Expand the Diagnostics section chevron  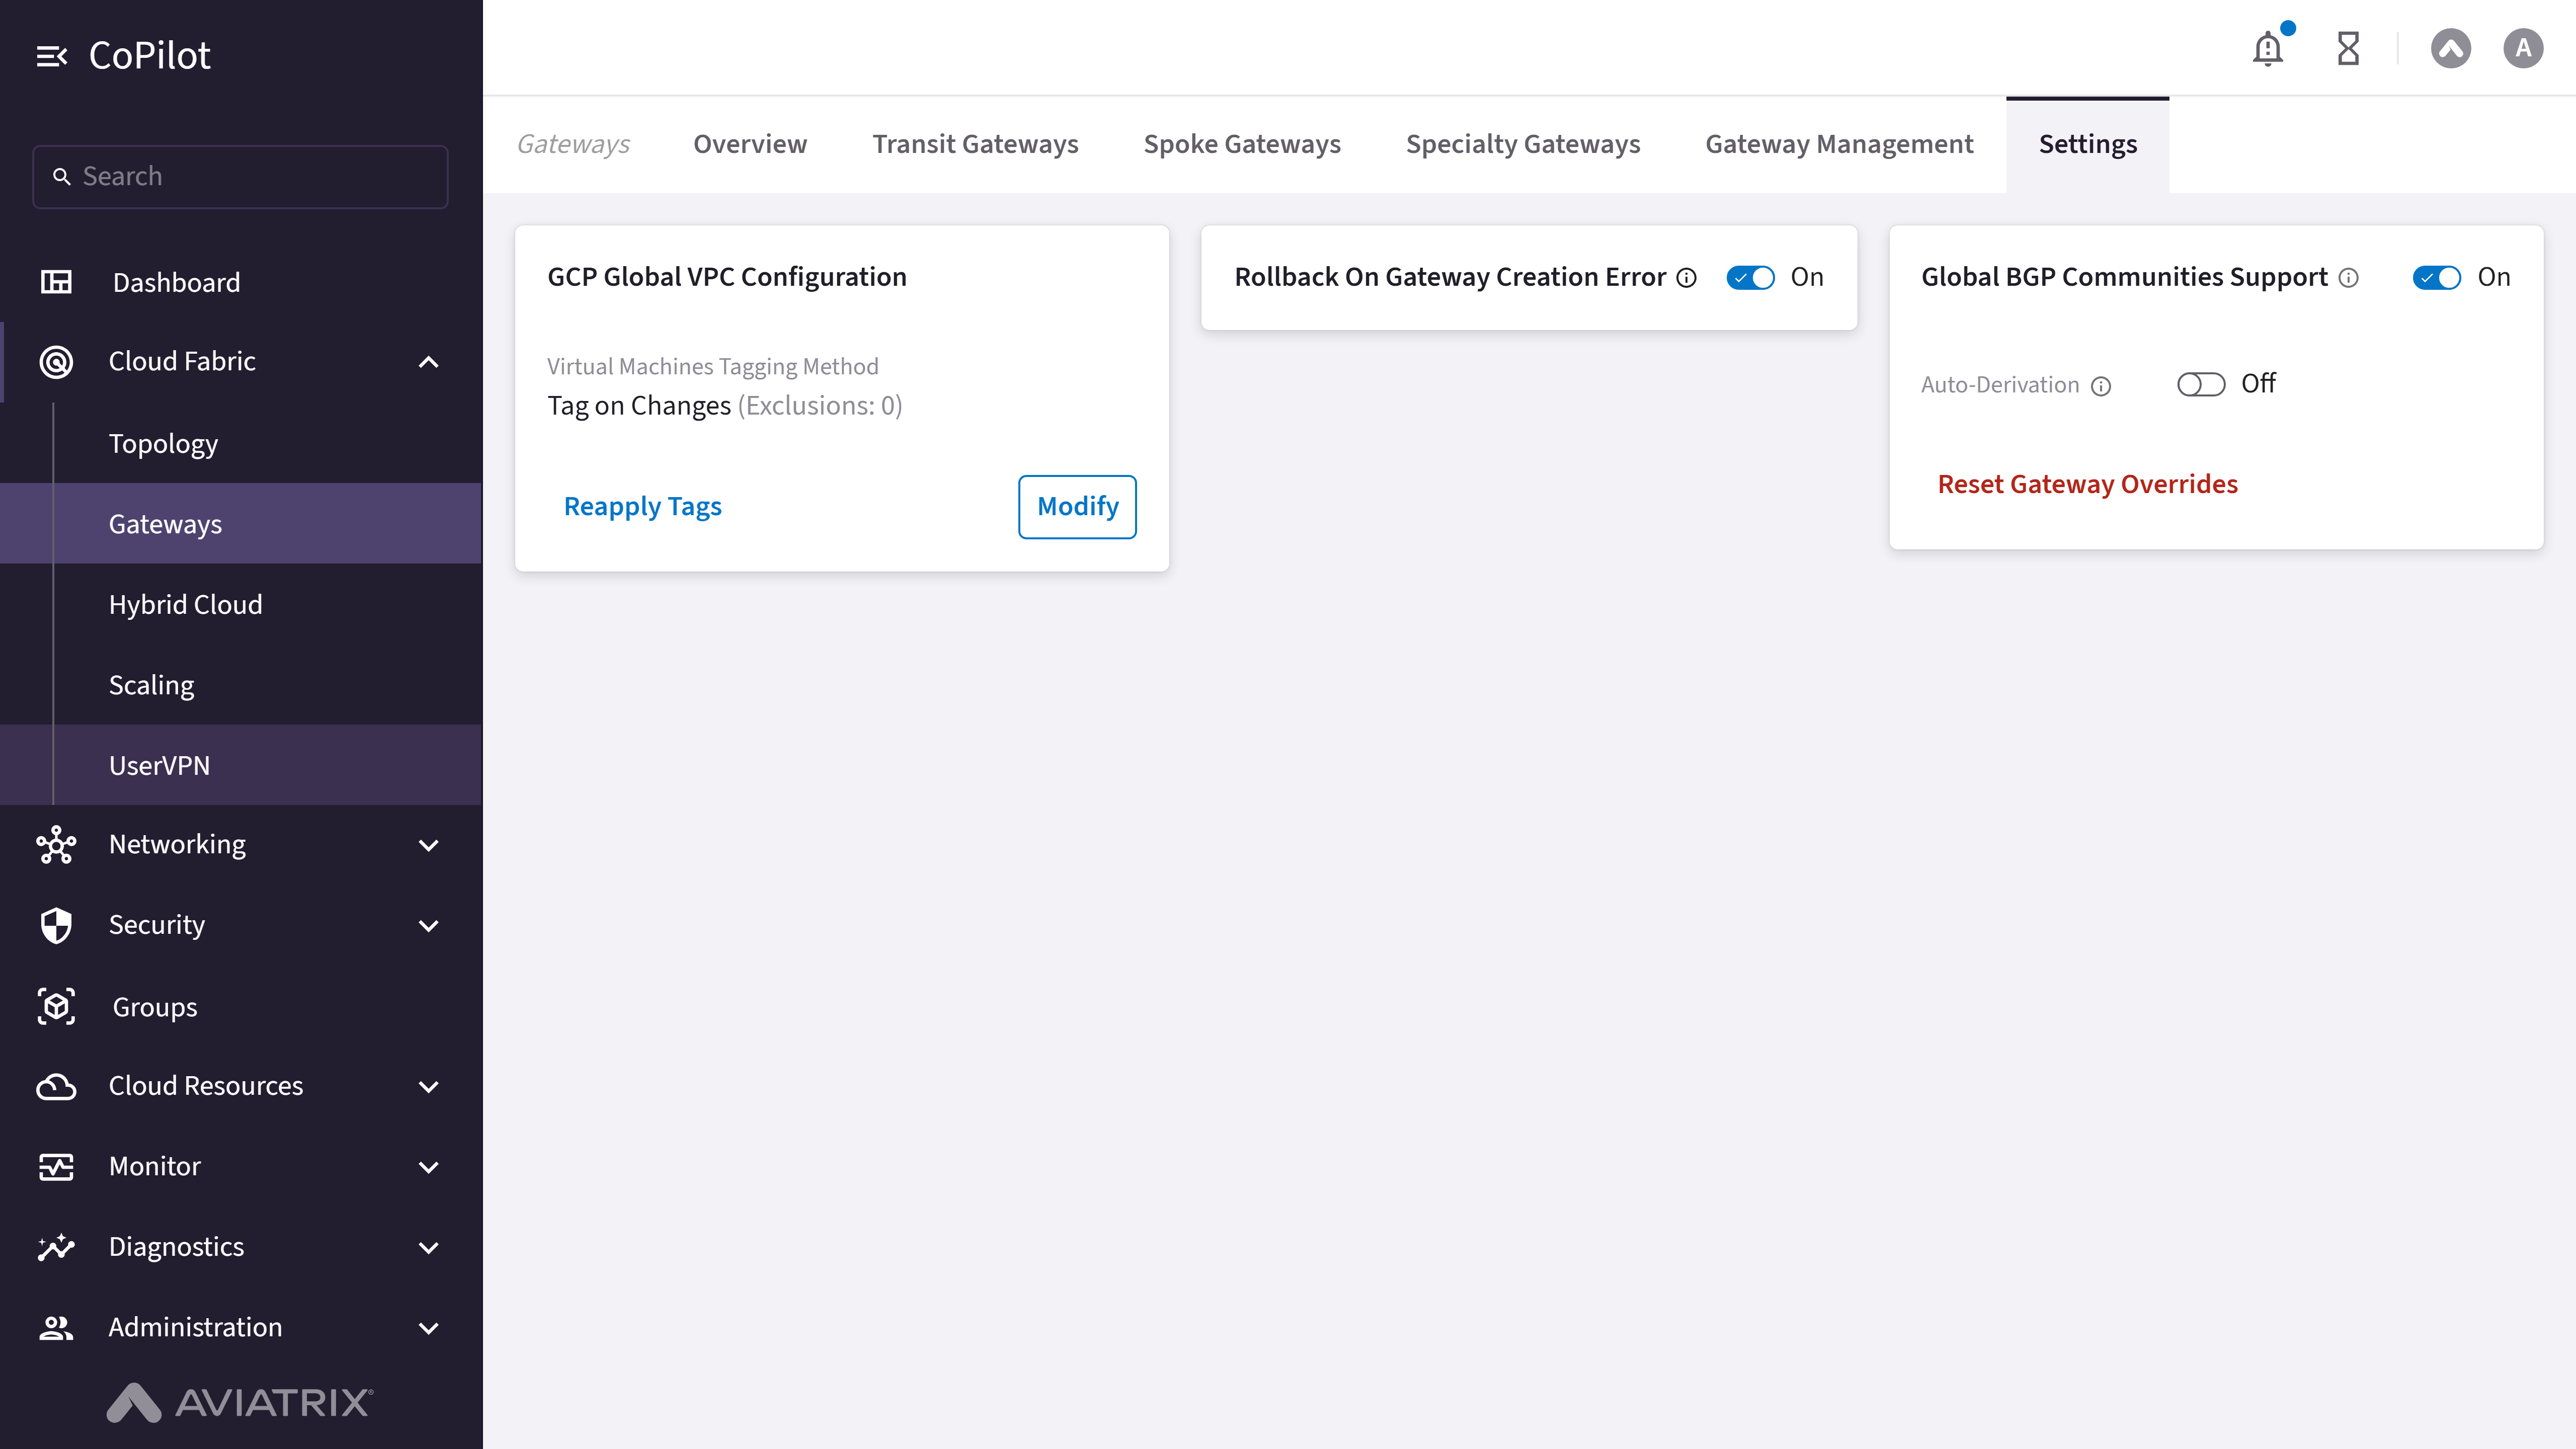[x=428, y=1247]
